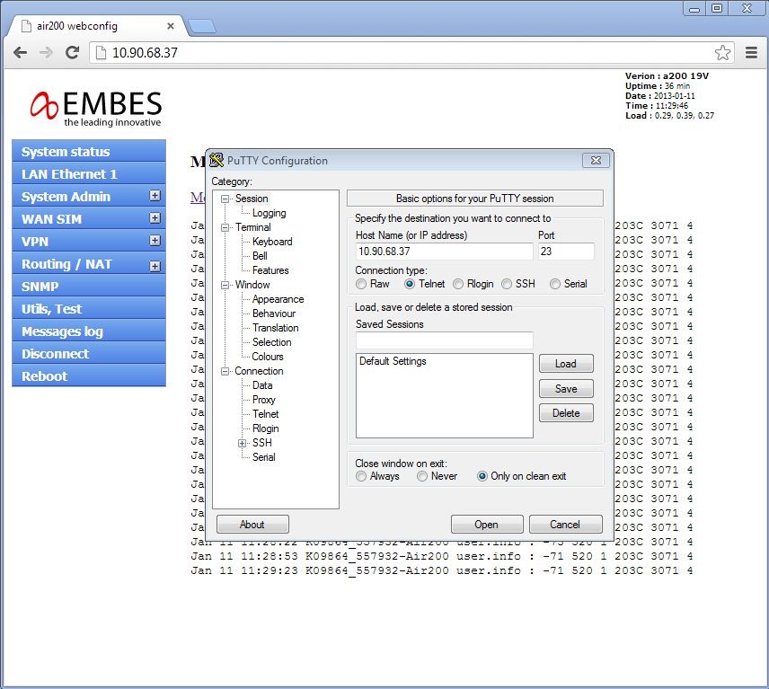Select Behaviour in category tree
Image resolution: width=769 pixels, height=689 pixels.
274,314
